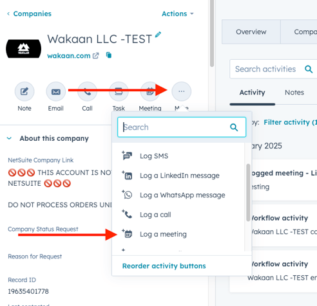Open the Email compose icon
Viewport: 317px width, 306px height.
(x=56, y=91)
